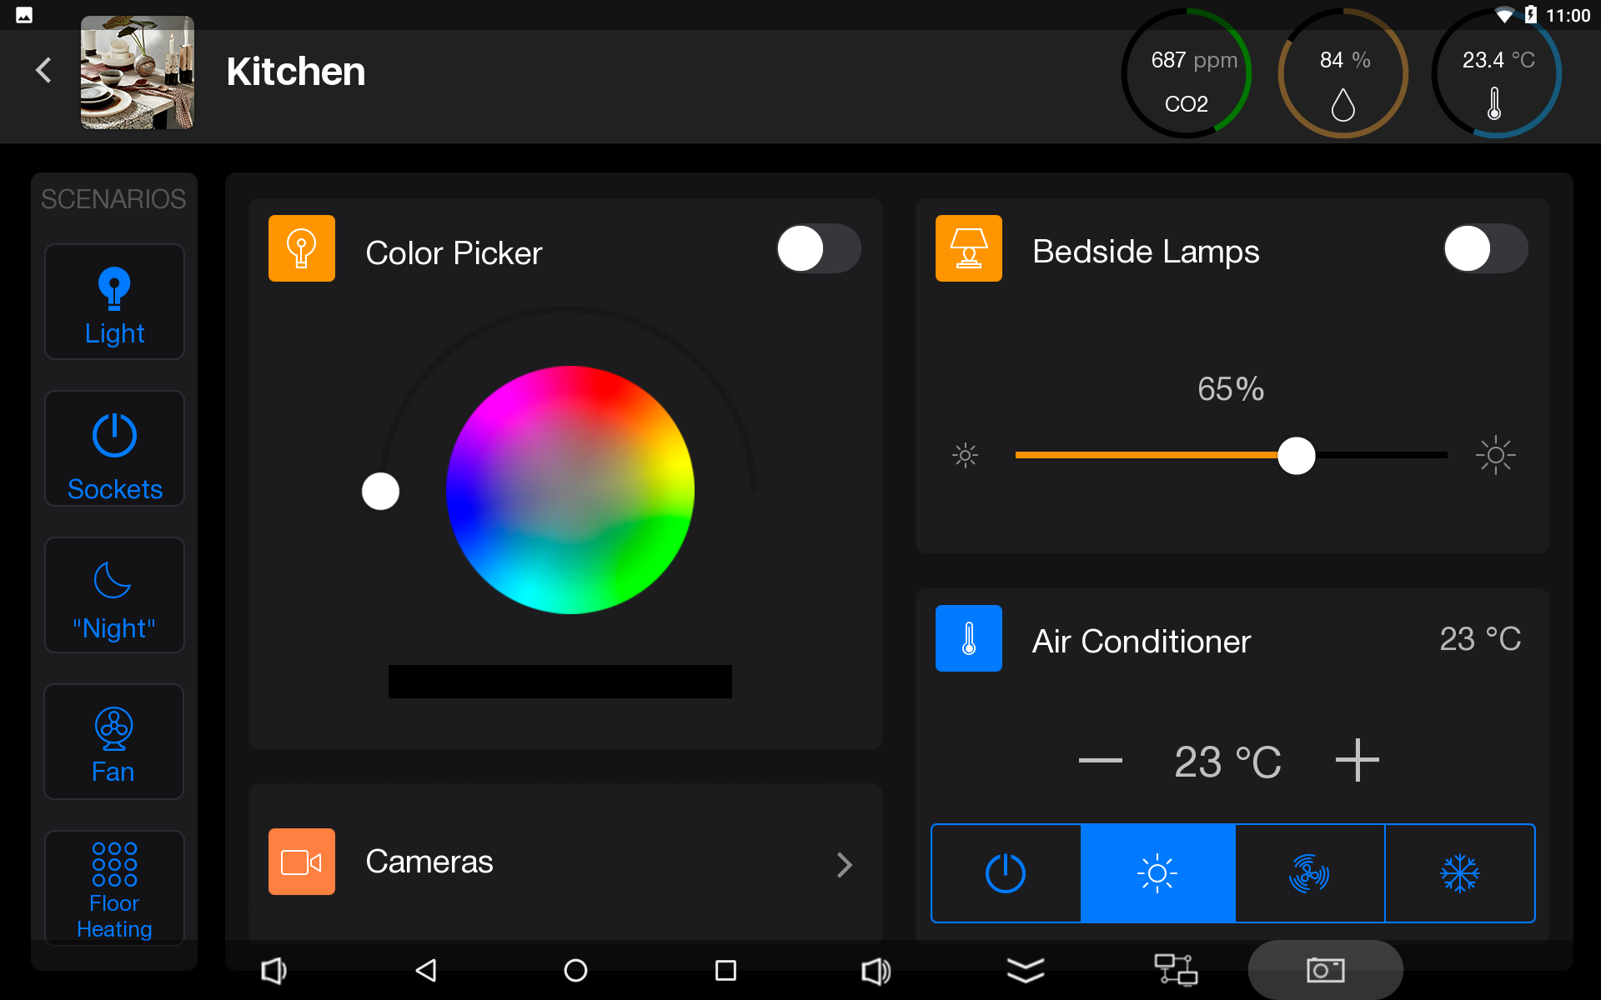The width and height of the screenshot is (1601, 1000).
Task: Activate the Fan scenario
Action: pyautogui.click(x=114, y=742)
